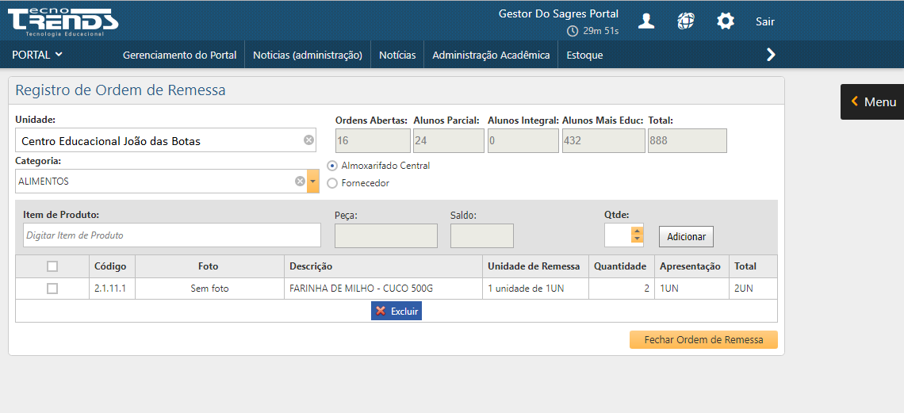The image size is (904, 413).
Task: Click the TecnoTrends logo
Action: coord(63,22)
